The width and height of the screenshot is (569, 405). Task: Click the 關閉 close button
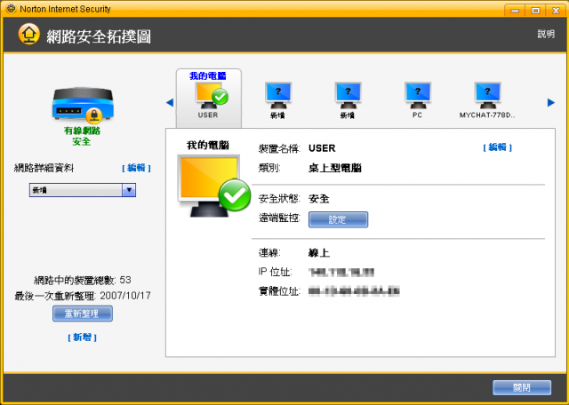click(x=522, y=387)
